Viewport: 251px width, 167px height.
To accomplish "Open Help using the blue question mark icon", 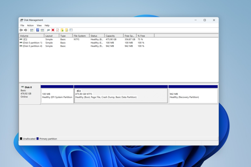I will (37, 30).
